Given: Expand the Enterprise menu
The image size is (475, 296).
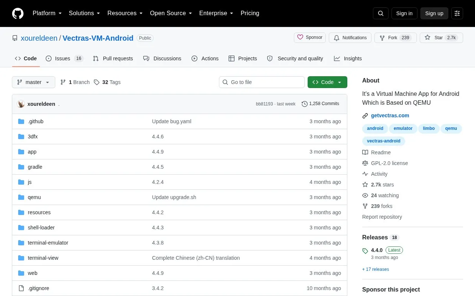Looking at the screenshot, I should [216, 13].
